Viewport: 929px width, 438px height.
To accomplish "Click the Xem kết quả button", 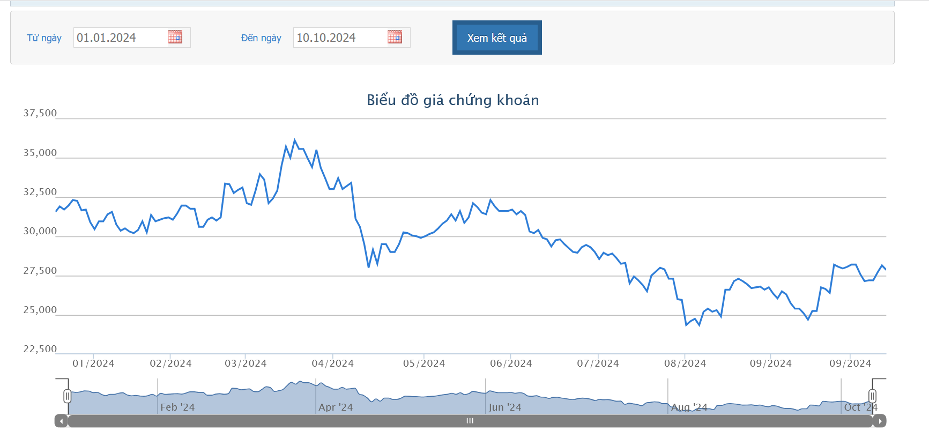I will (497, 38).
